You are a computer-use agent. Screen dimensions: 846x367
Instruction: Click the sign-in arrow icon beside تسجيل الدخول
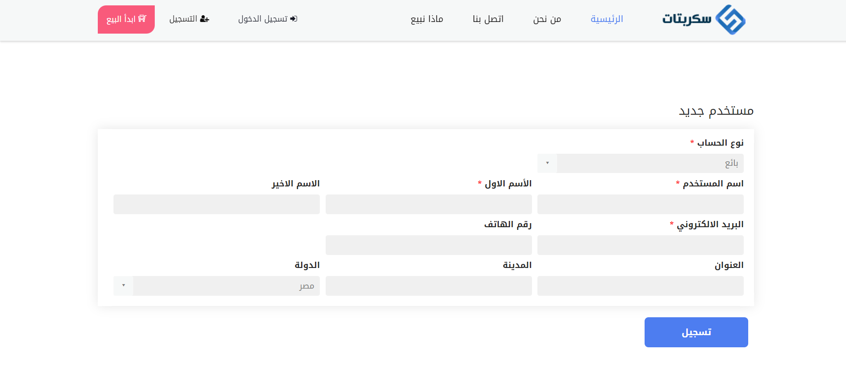294,19
